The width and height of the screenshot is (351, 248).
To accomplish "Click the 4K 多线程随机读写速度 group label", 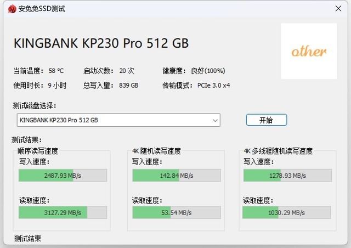I will pyautogui.click(x=278, y=151).
